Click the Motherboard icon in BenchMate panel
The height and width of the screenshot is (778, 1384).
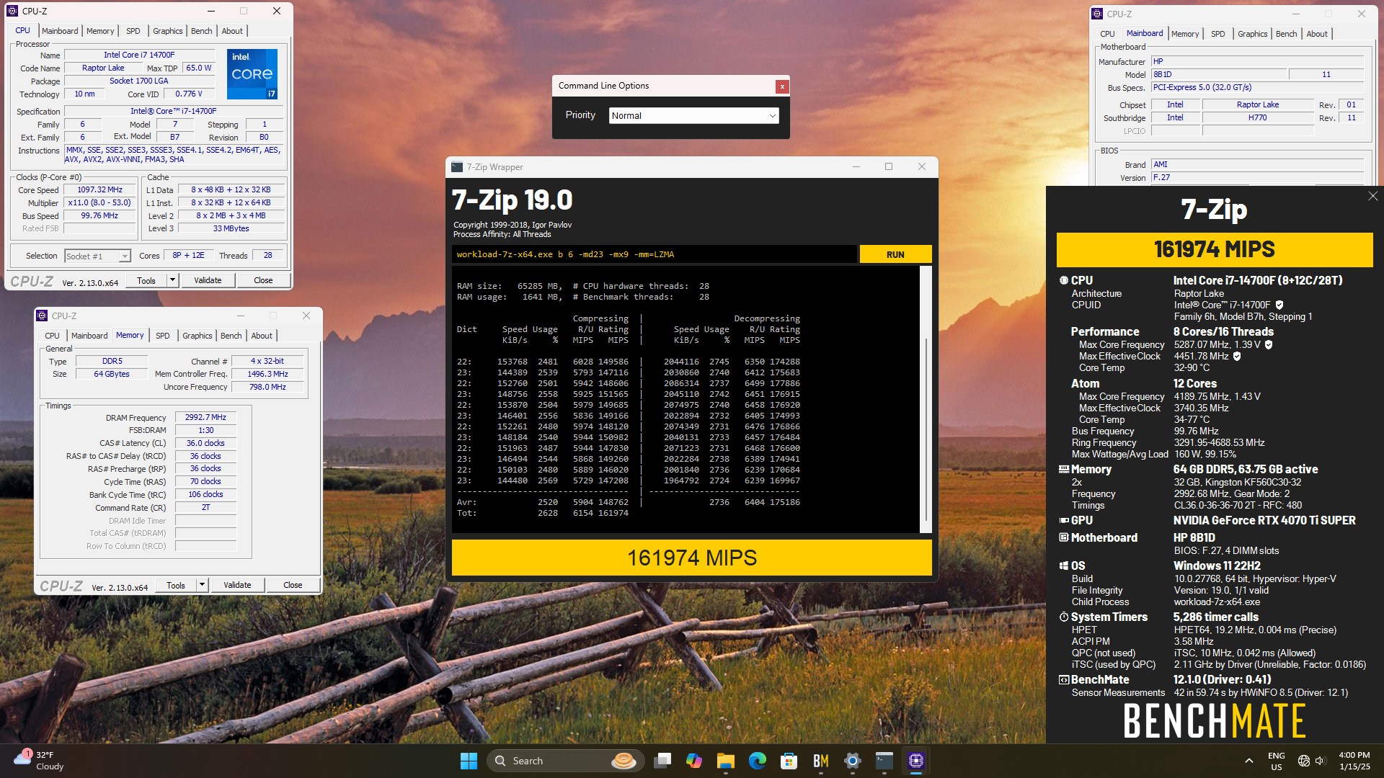tap(1063, 537)
